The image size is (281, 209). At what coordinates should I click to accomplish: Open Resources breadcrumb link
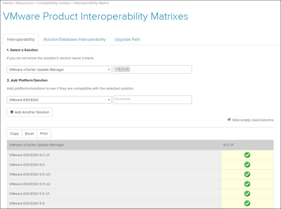[x=24, y=3]
